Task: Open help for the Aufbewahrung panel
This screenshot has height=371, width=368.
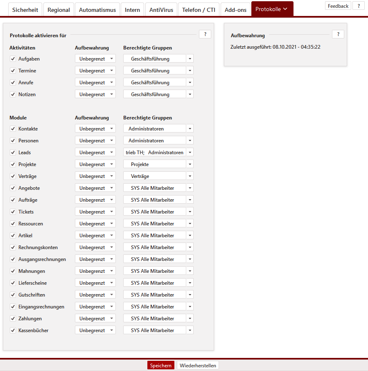Action: point(338,34)
